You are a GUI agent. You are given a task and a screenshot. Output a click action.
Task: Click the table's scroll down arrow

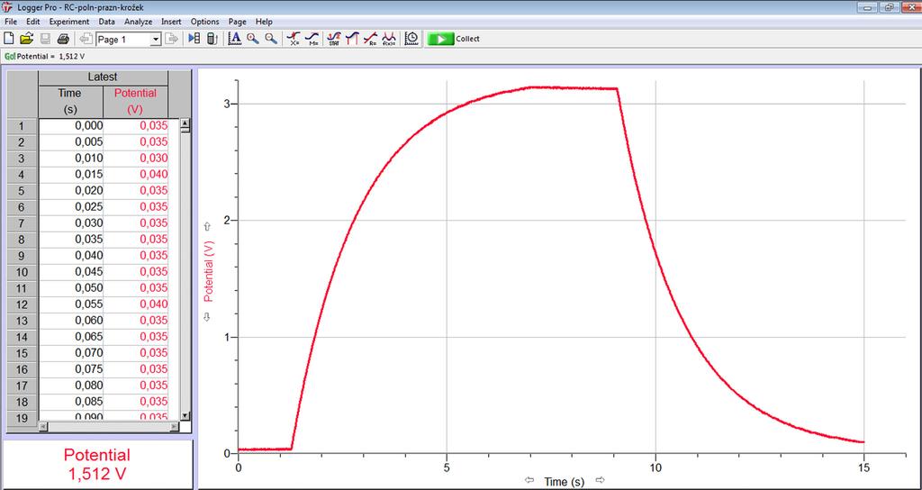tap(185, 415)
